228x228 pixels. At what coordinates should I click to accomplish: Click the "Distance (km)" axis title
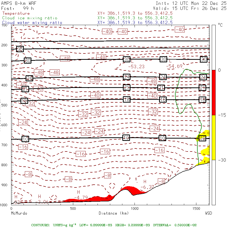click(x=114, y=213)
